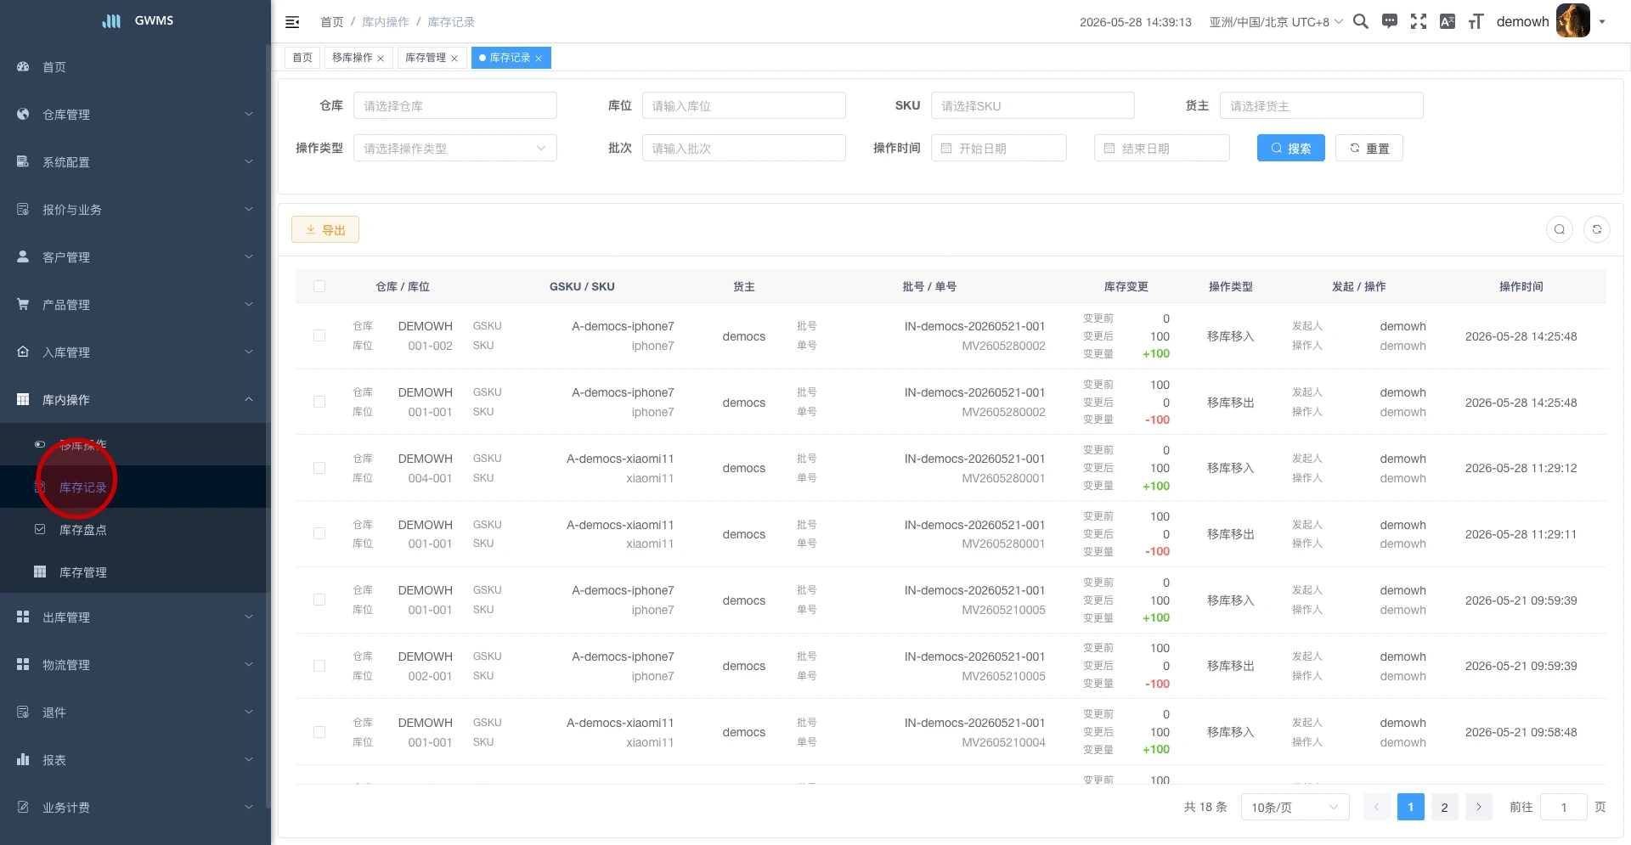Go to next page arrow
The height and width of the screenshot is (845, 1631).
click(x=1479, y=807)
